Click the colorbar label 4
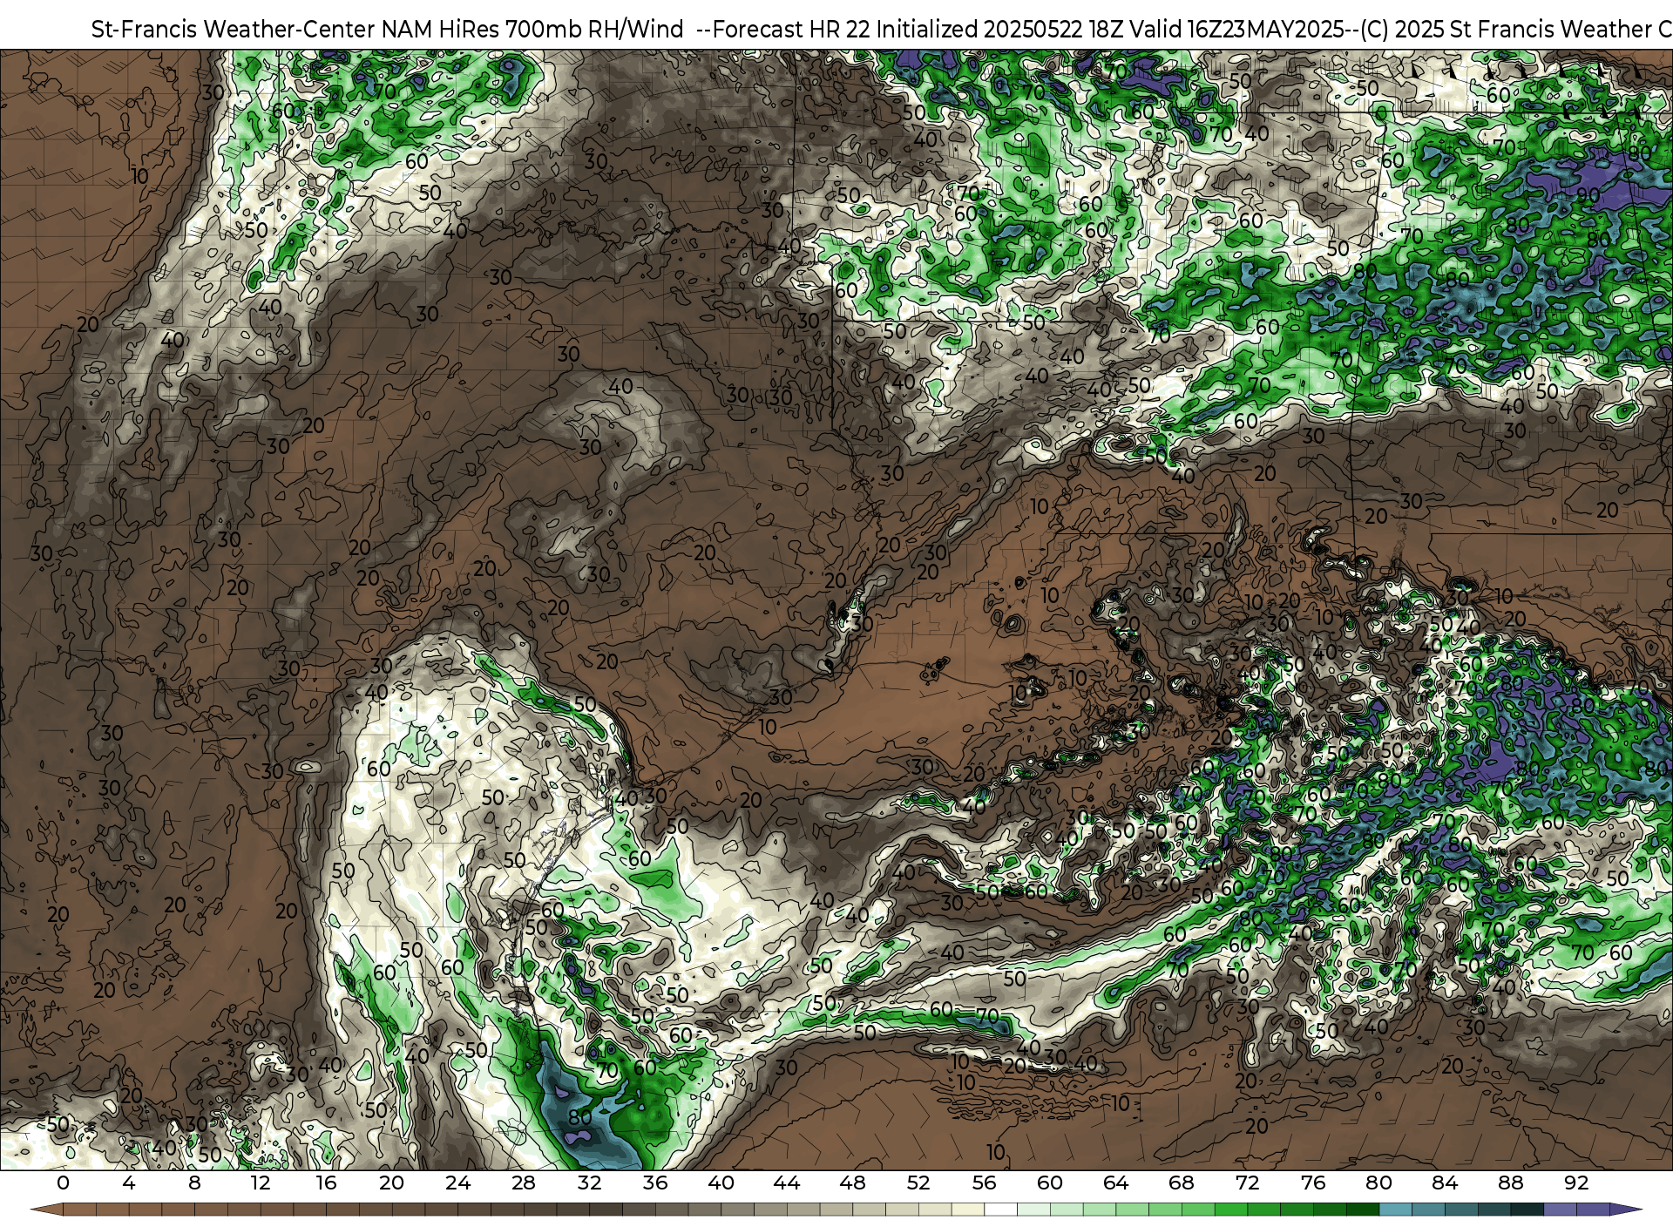Image resolution: width=1673 pixels, height=1220 pixels. [129, 1183]
